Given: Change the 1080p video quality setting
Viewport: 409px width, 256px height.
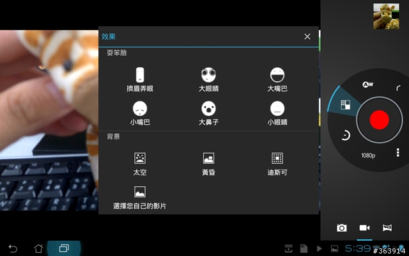Looking at the screenshot, I should pos(368,156).
